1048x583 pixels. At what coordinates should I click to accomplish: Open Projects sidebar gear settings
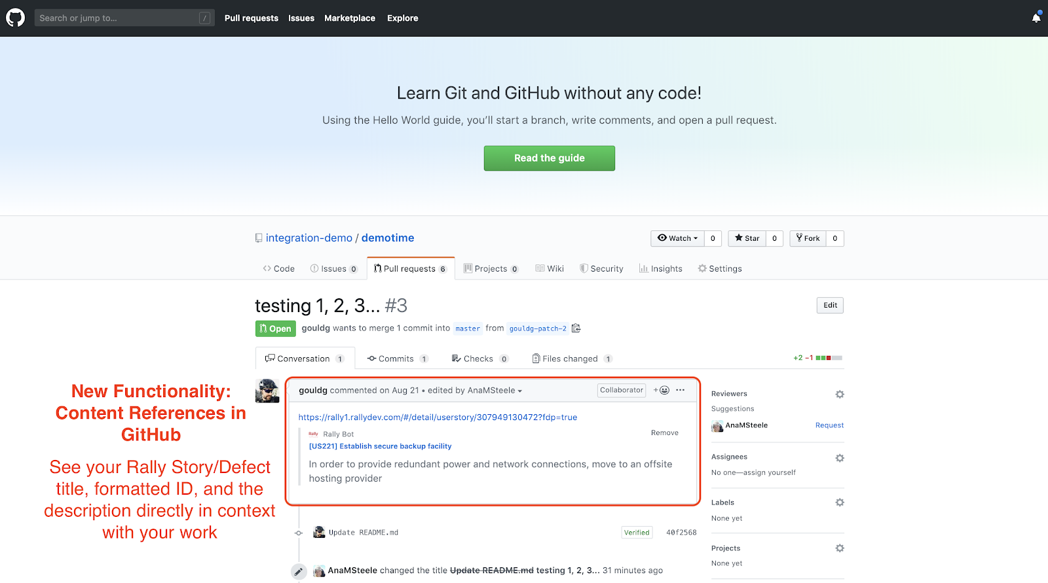point(839,548)
